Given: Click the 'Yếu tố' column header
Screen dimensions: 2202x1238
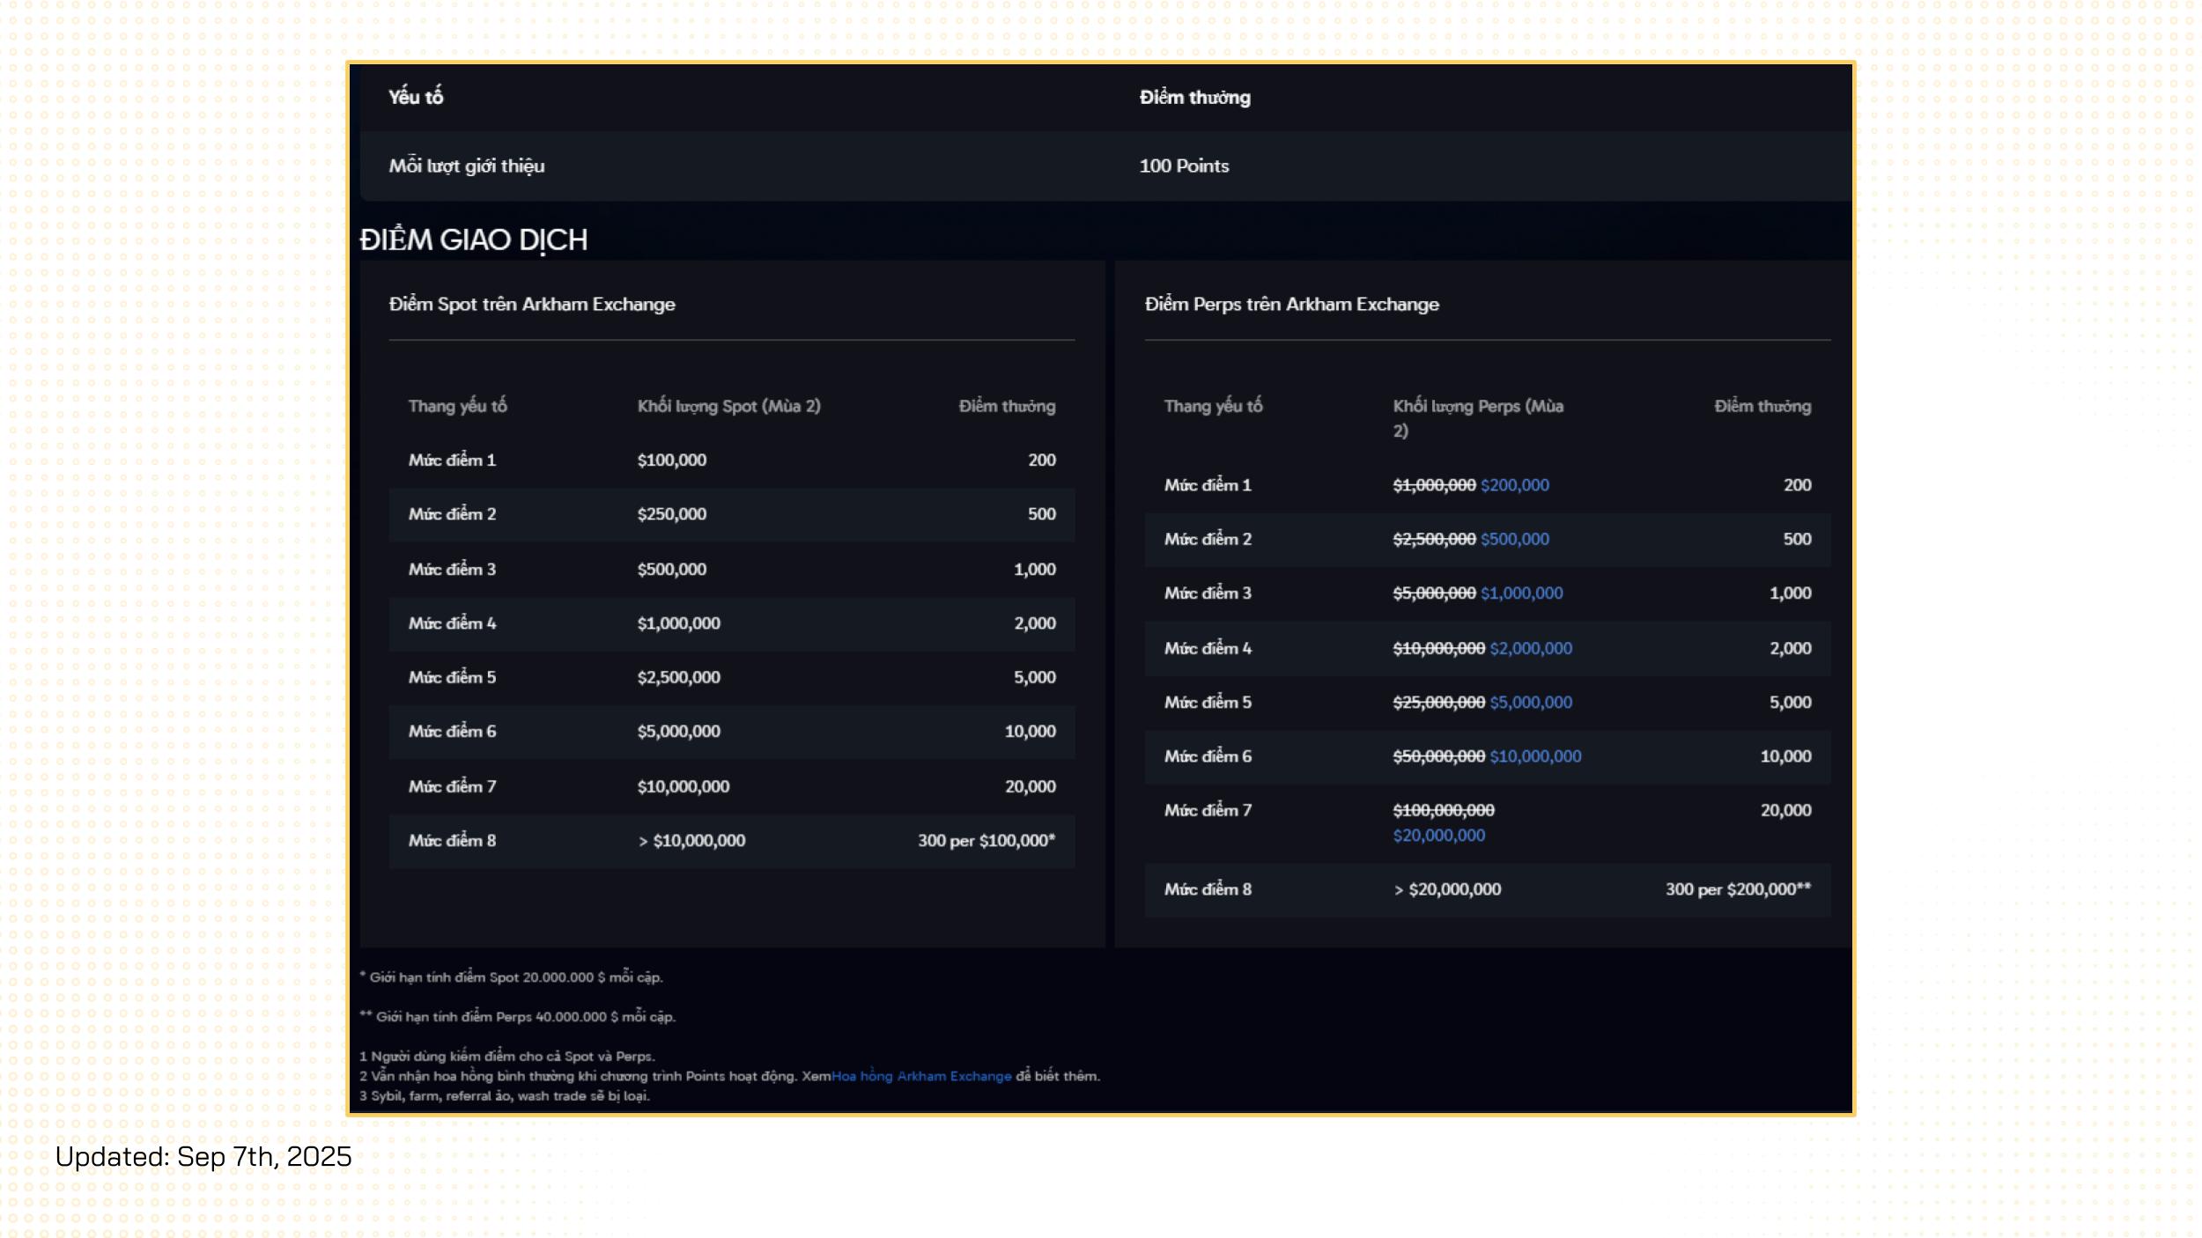Looking at the screenshot, I should click(416, 97).
